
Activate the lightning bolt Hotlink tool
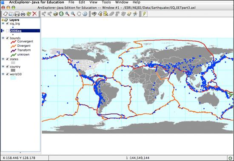click(x=144, y=14)
